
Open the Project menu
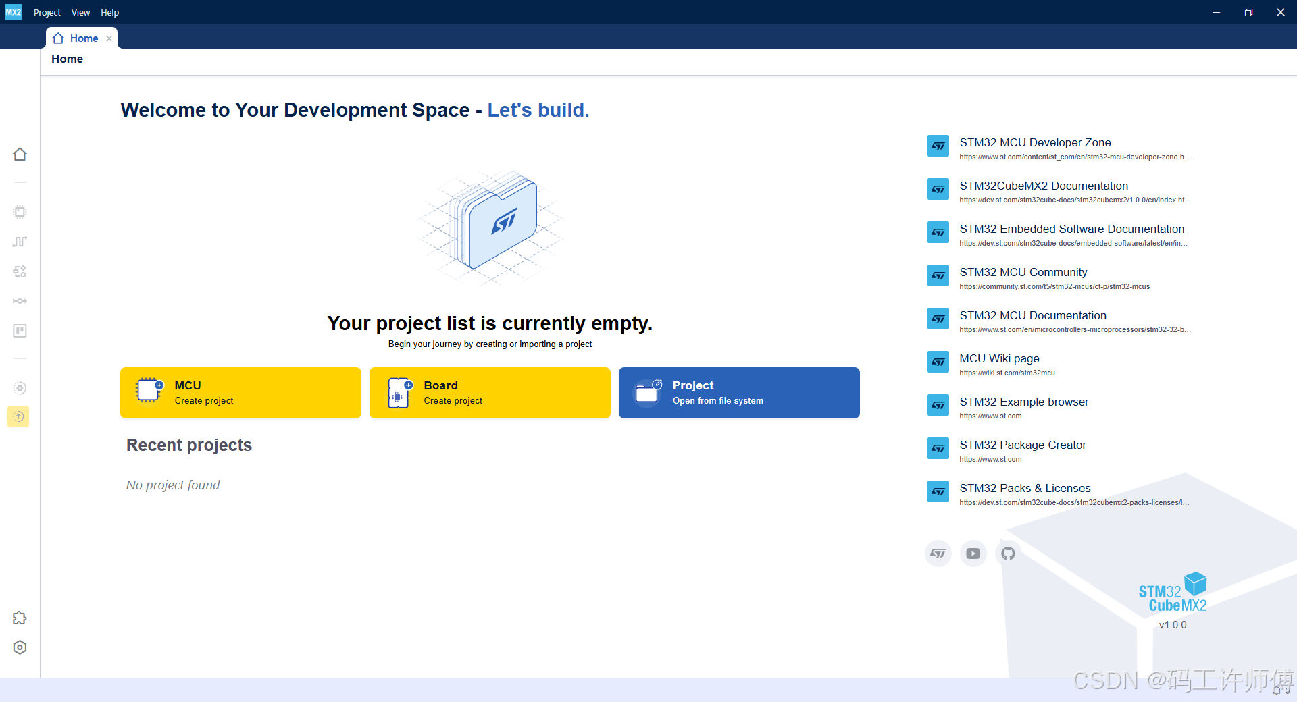coord(47,12)
